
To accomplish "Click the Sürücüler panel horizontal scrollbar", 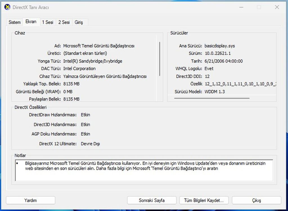I will click(x=212, y=98).
